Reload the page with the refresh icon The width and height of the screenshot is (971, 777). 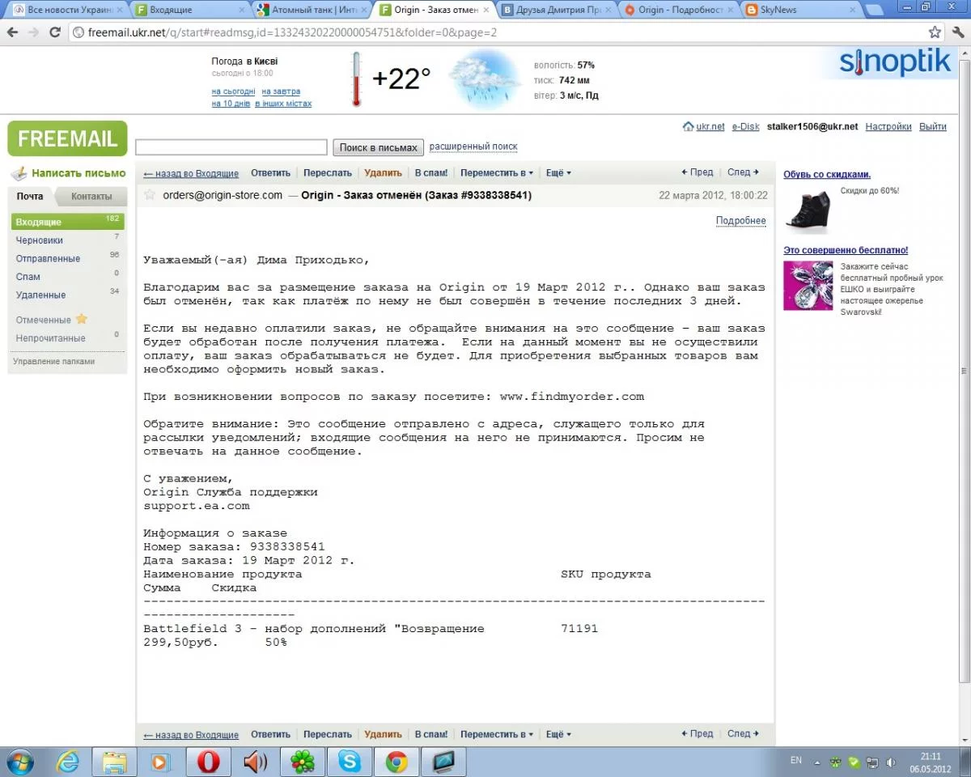click(x=55, y=32)
